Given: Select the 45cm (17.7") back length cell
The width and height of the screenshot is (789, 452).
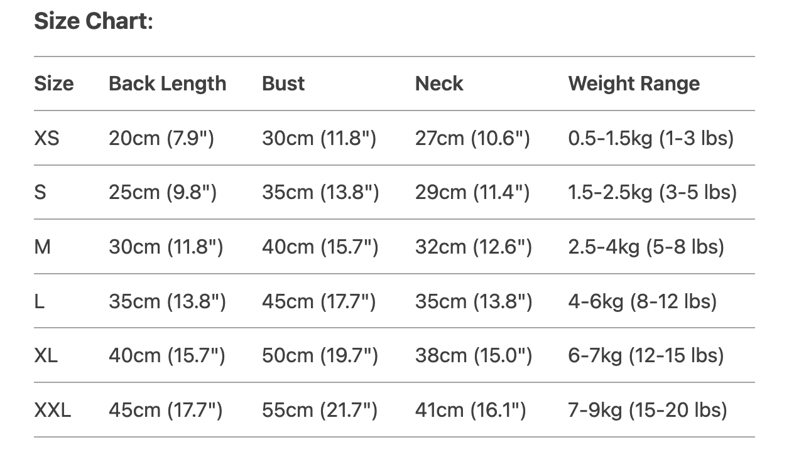Looking at the screenshot, I should pos(165,411).
